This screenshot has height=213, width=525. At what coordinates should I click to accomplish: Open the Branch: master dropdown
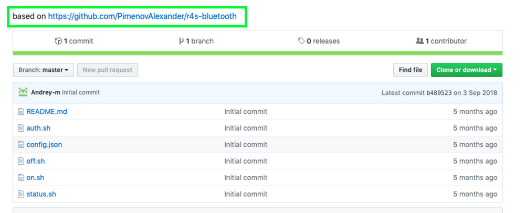tap(44, 70)
